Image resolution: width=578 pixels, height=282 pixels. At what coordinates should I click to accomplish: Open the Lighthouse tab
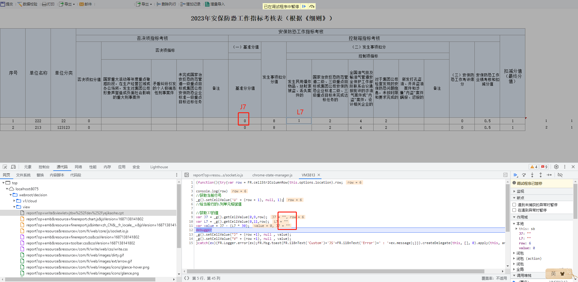tap(159, 167)
